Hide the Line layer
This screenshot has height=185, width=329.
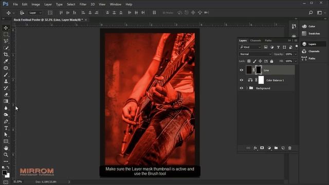click(242, 70)
